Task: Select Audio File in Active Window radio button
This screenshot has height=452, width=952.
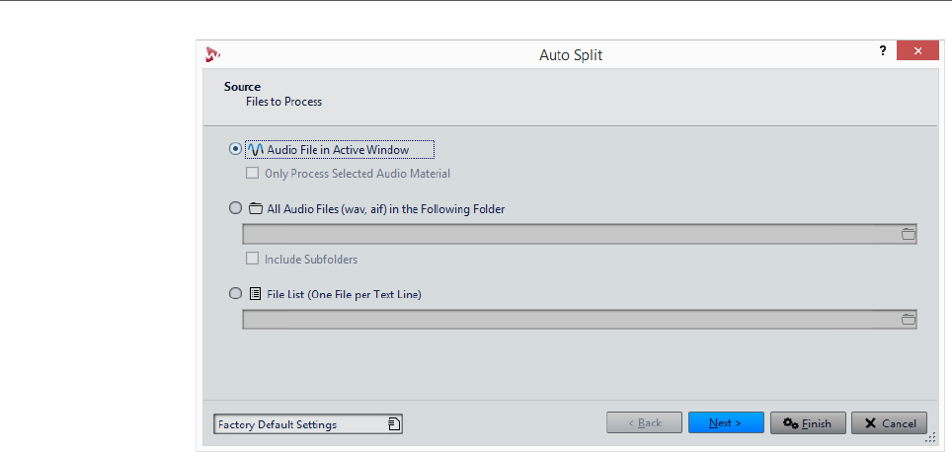Action: point(234,149)
